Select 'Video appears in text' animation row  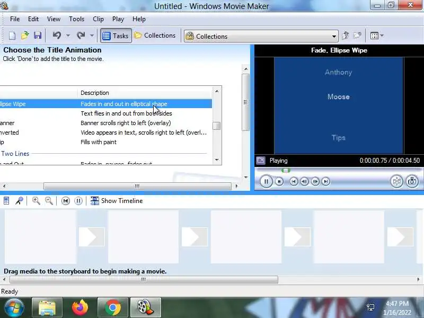coord(105,132)
